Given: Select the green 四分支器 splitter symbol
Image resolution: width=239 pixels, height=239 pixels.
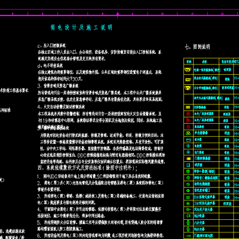Looking at the screenshot, I should (x=188, y=229).
